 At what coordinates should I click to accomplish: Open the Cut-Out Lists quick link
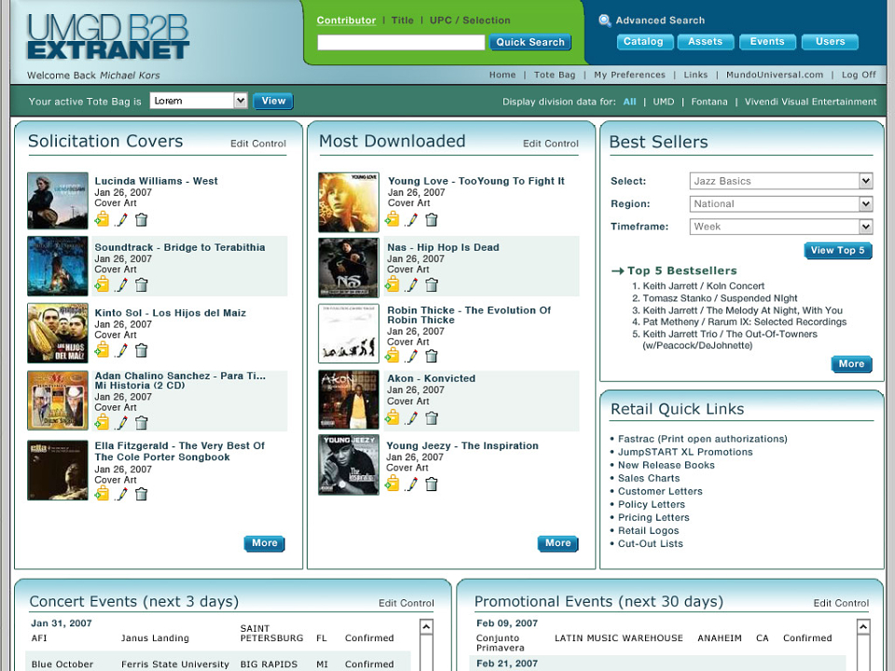click(x=650, y=543)
